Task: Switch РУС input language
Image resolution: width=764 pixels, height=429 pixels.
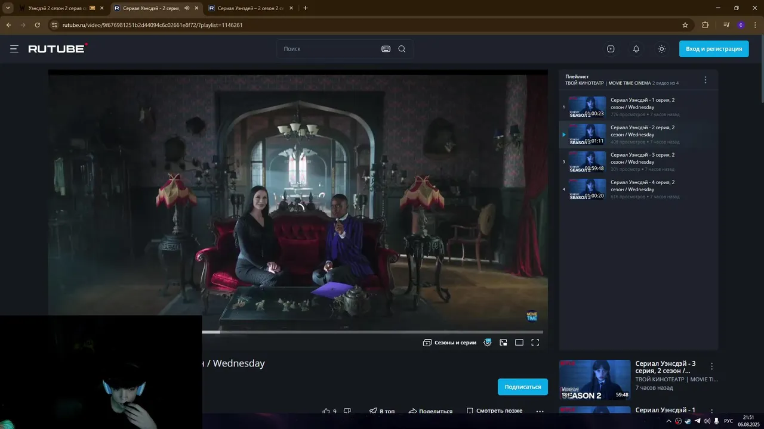Action: pos(728,421)
